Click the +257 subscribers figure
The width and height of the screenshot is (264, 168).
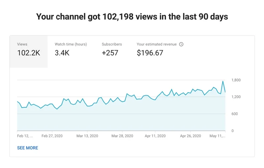click(x=110, y=53)
